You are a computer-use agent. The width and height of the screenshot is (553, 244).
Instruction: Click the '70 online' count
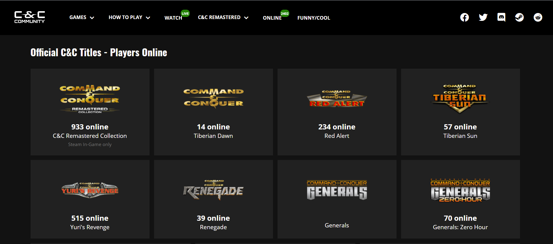(460, 218)
